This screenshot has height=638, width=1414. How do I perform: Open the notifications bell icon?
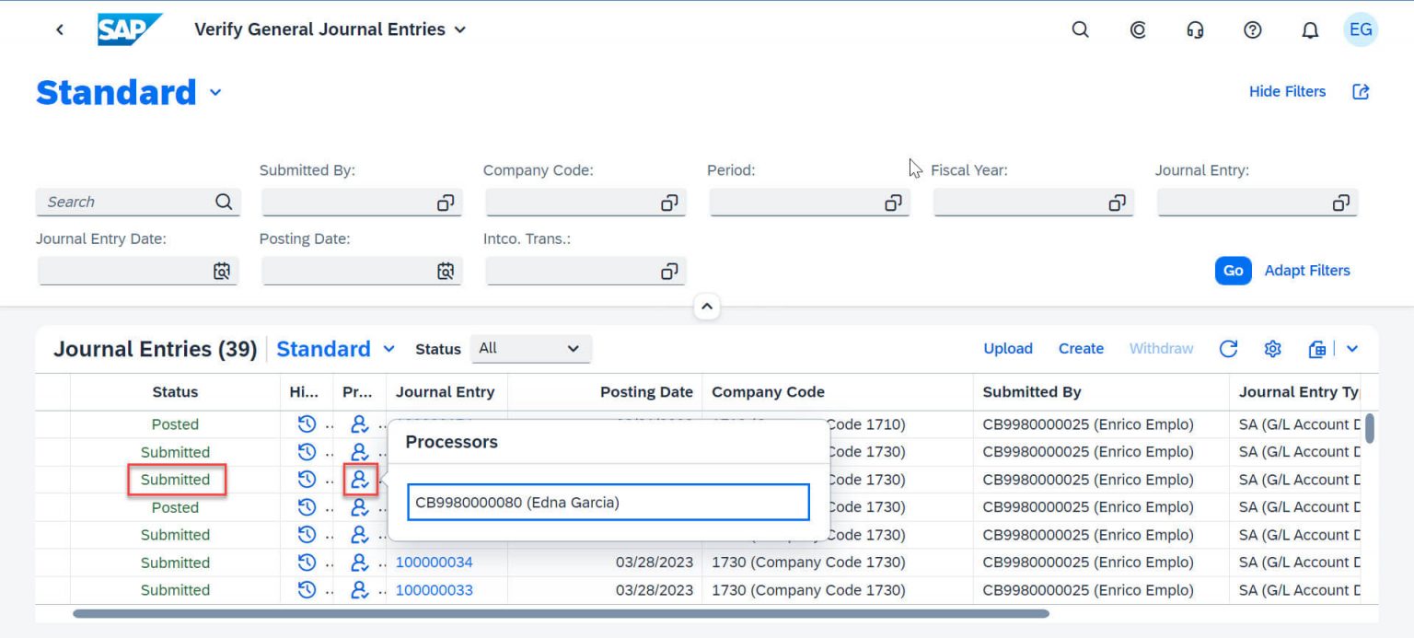(x=1309, y=29)
